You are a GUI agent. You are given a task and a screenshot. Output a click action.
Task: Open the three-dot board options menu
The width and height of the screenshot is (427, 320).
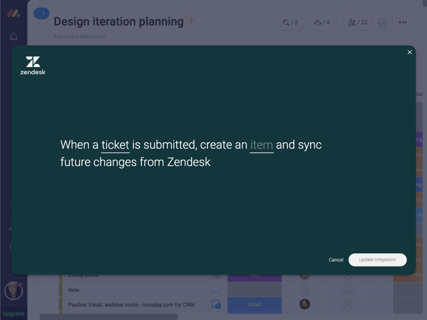pos(402,22)
